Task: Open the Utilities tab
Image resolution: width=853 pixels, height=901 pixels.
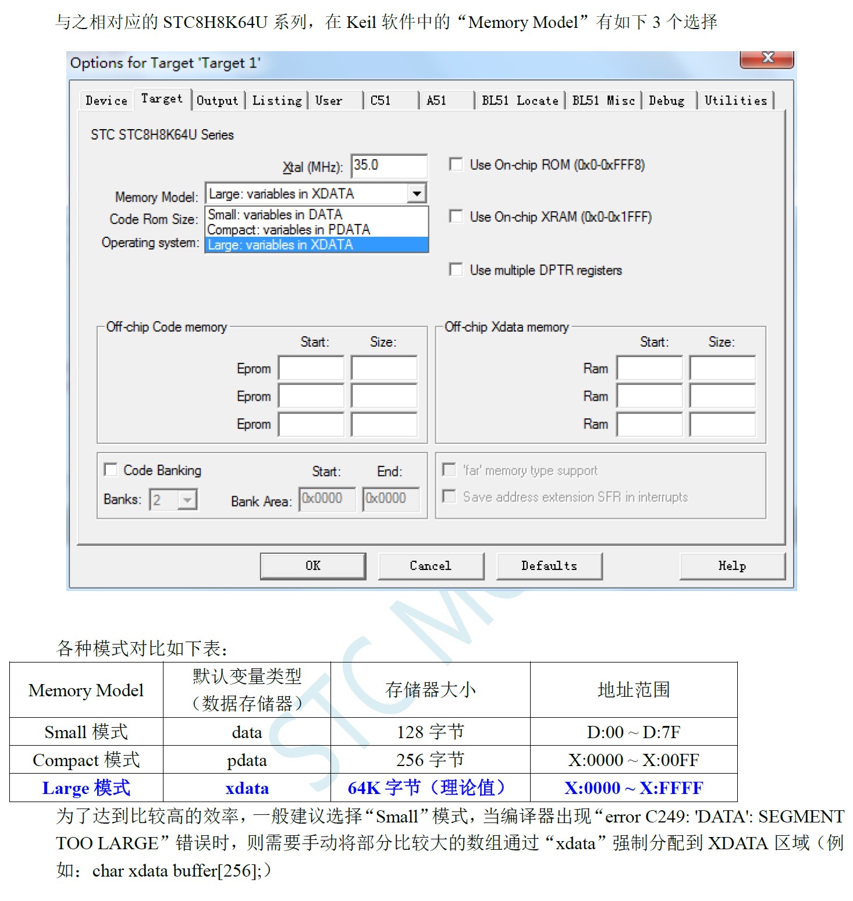Action: click(x=736, y=101)
